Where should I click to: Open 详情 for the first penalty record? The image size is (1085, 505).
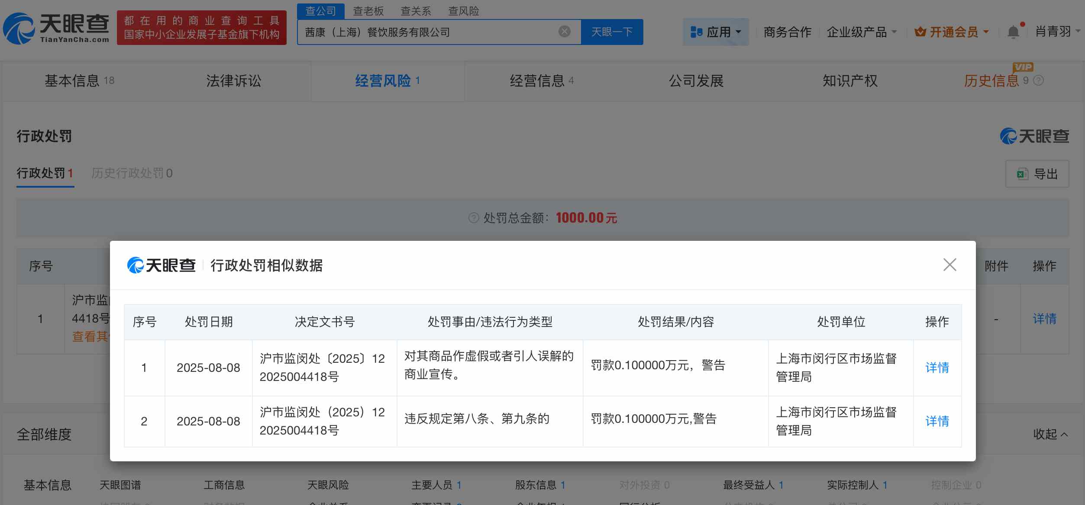[937, 368]
